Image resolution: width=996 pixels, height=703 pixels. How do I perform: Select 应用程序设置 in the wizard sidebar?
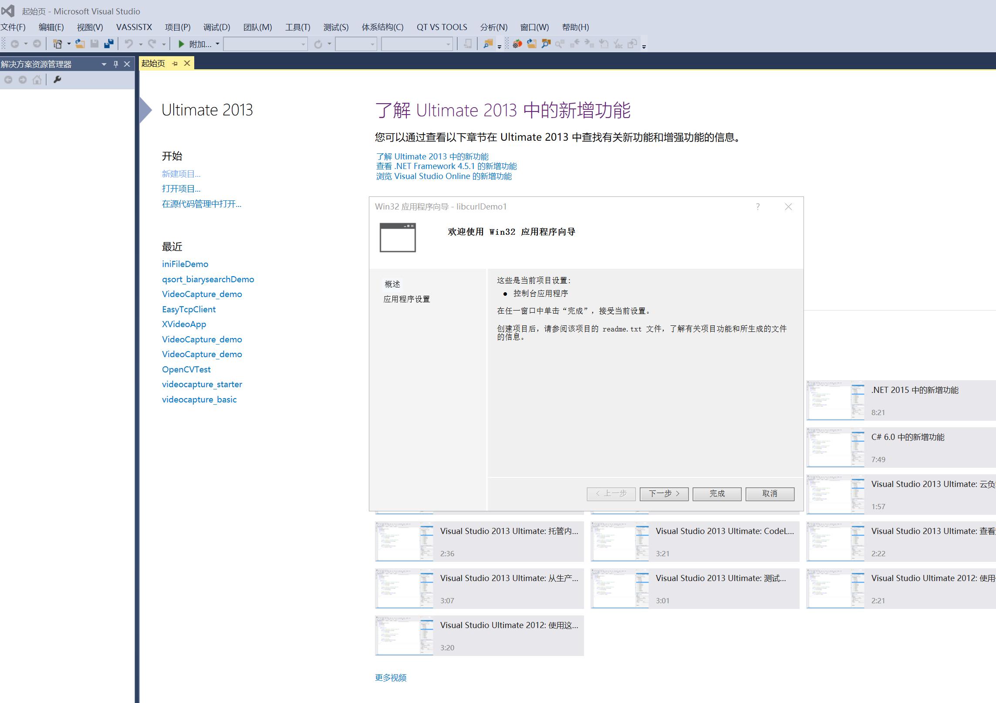(406, 299)
